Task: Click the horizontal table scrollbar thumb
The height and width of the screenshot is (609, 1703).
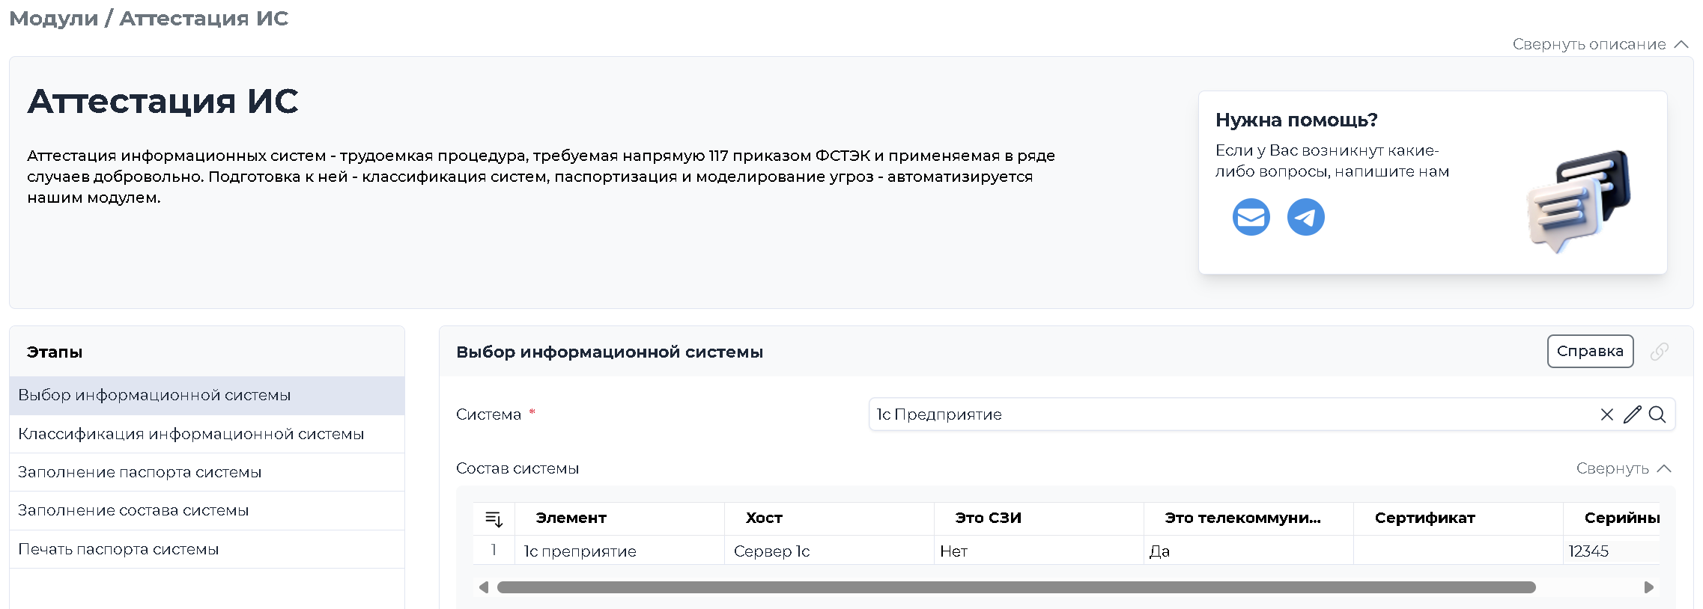Action: pyautogui.click(x=1016, y=587)
